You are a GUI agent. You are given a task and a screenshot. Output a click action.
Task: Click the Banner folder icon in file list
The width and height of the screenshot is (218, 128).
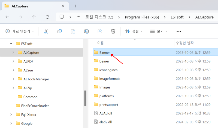(96, 52)
